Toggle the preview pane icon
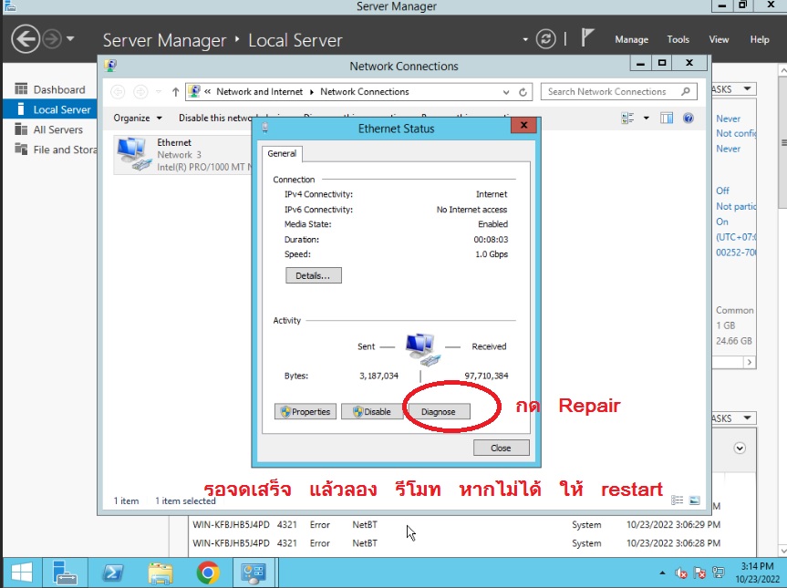Screen dimensions: 787x588 pos(667,118)
